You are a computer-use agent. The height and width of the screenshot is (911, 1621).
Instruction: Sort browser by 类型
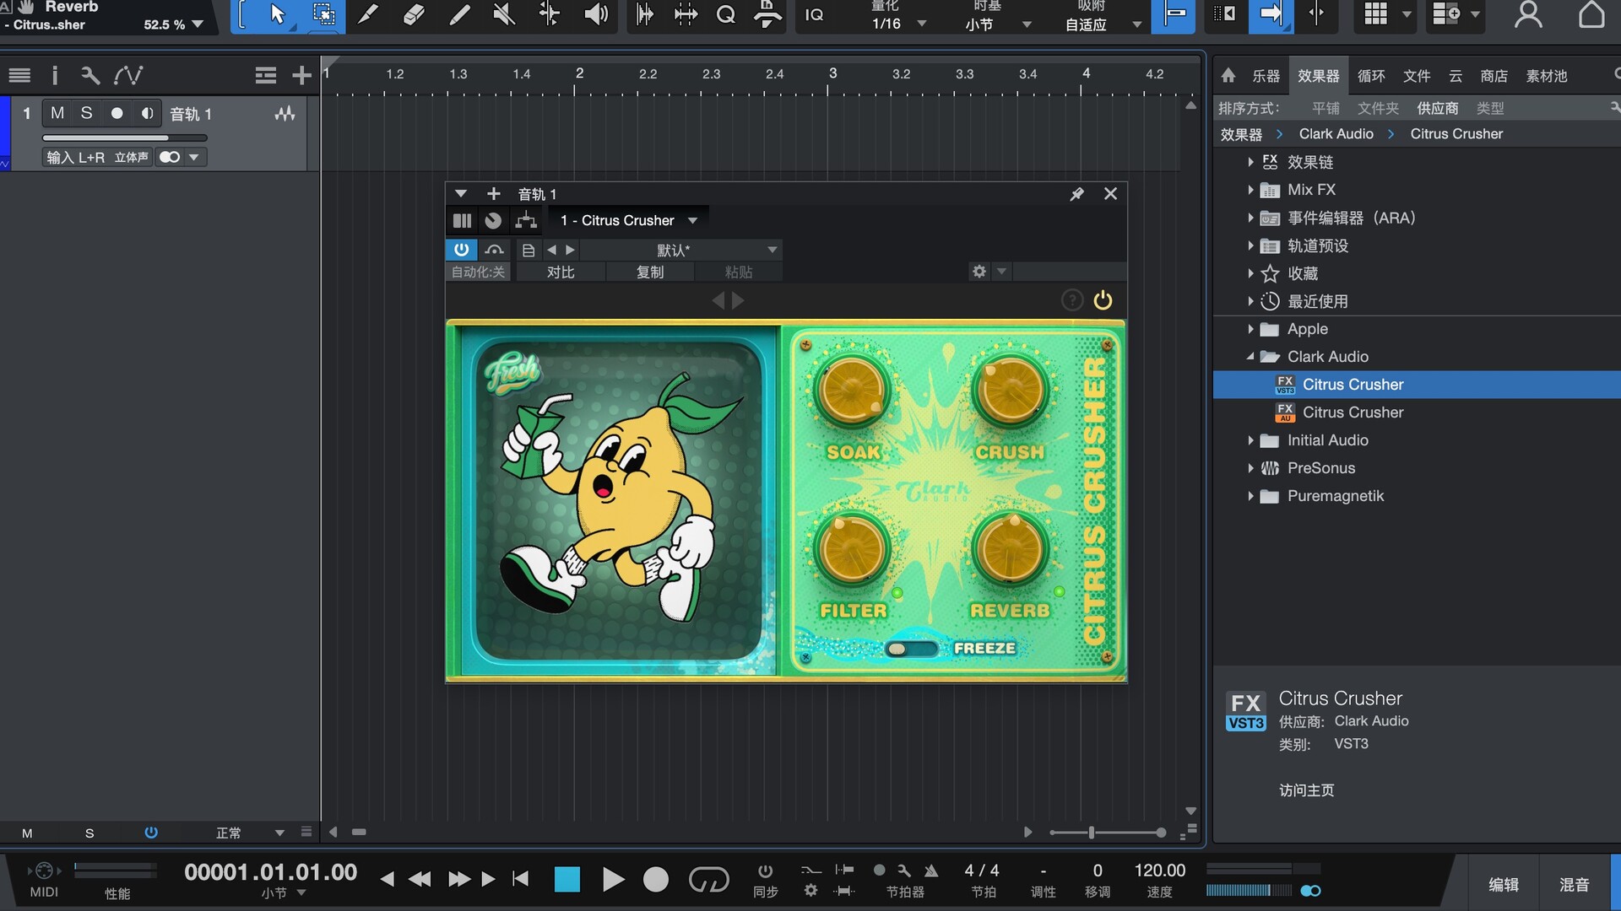pos(1490,108)
